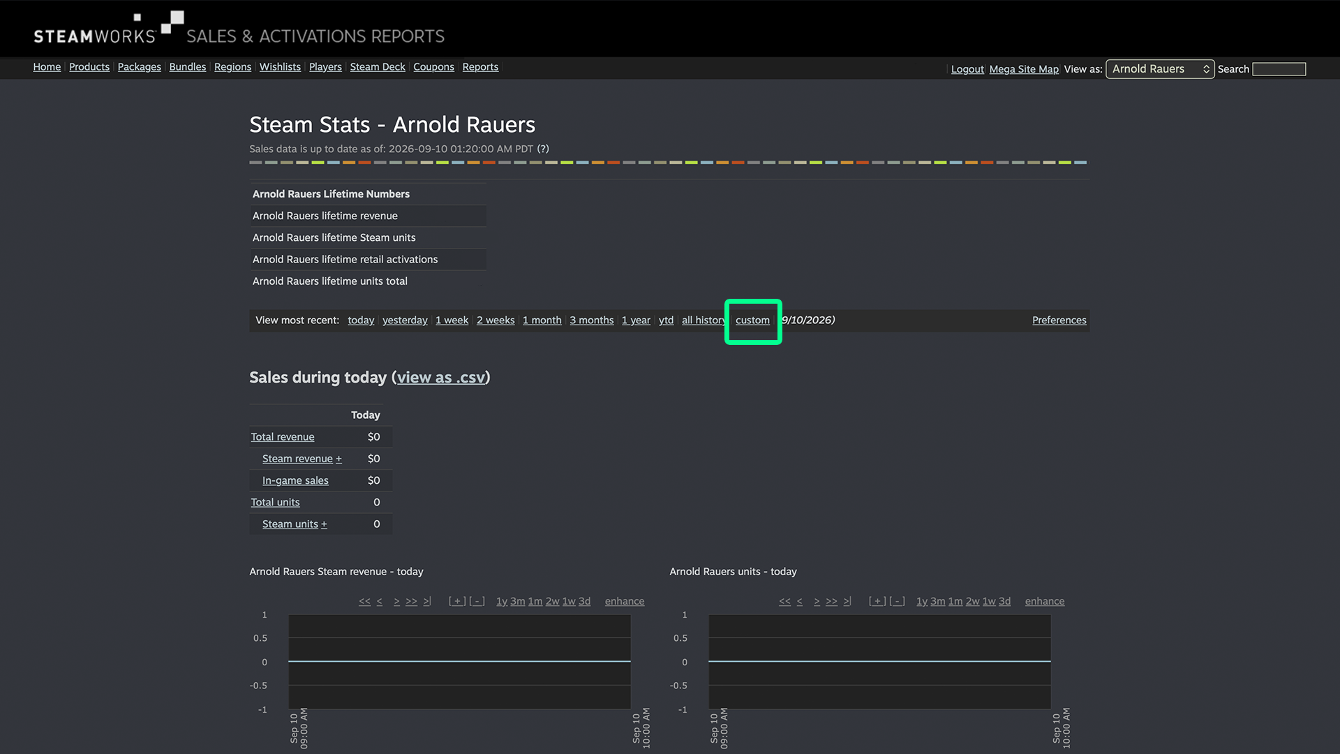Select the 2 weeks time range

(496, 320)
